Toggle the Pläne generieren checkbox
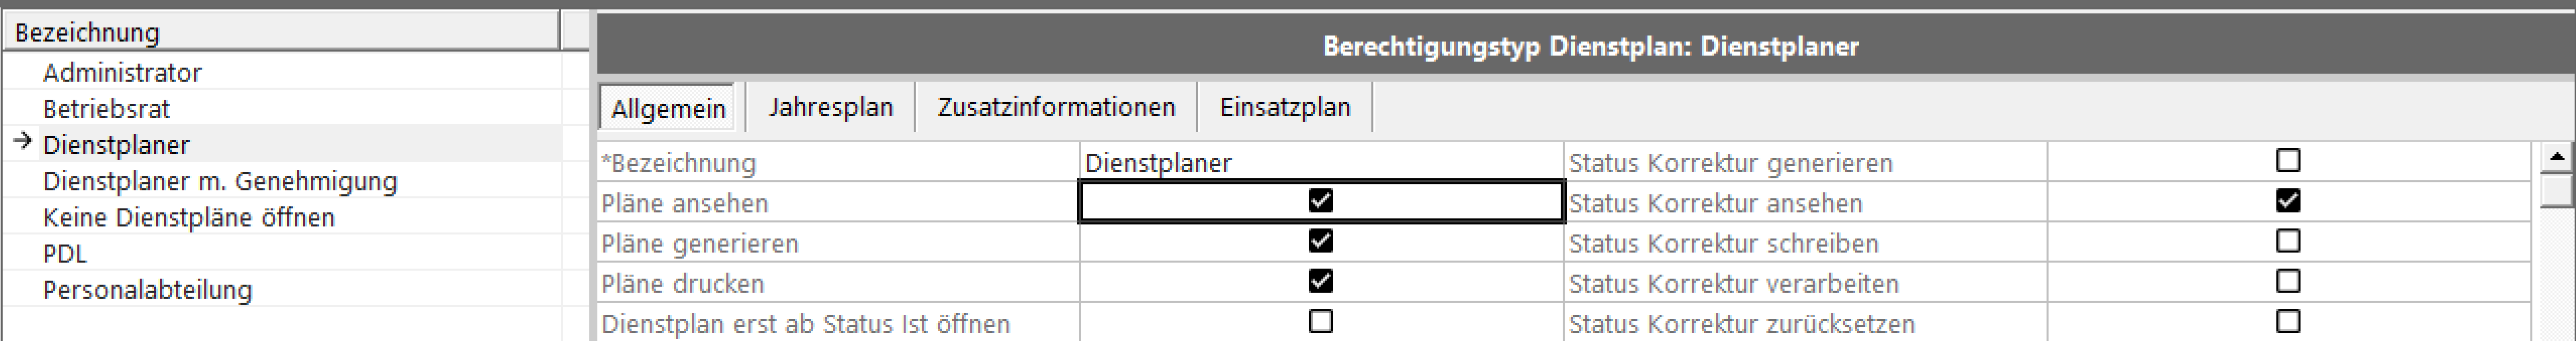 [1320, 241]
